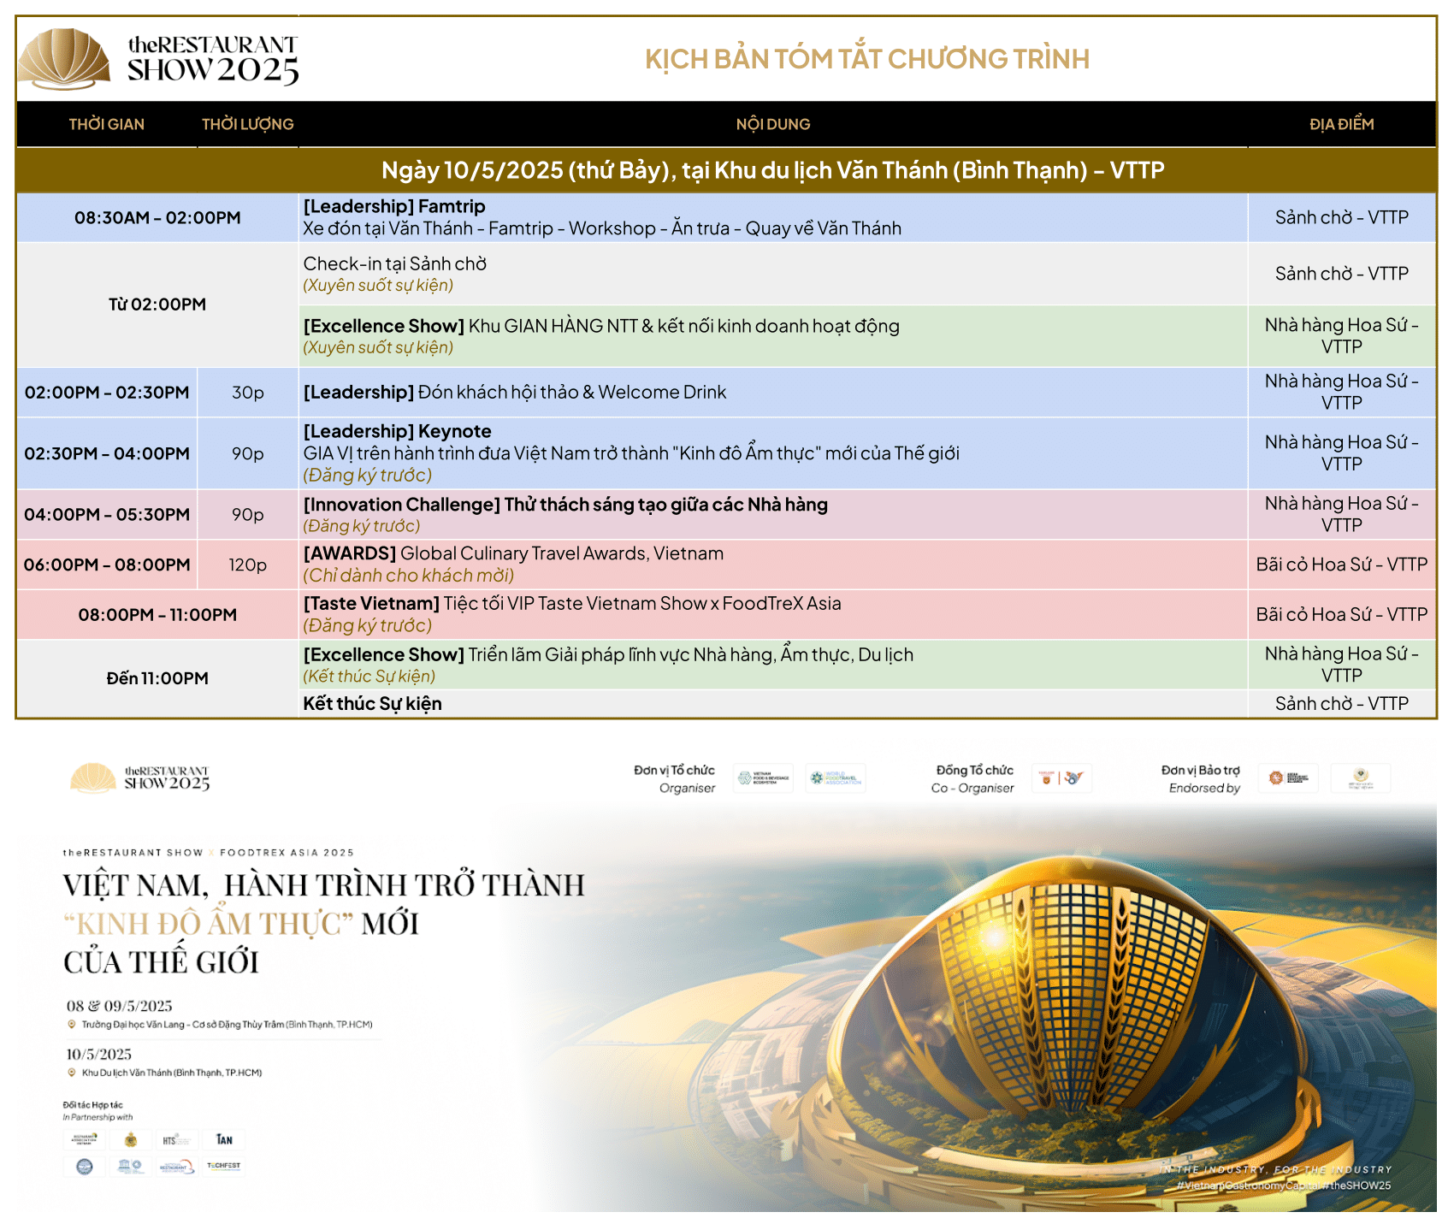Click the 08:30AM – 02:00PM time cell
This screenshot has height=1218, width=1454.
(x=157, y=217)
